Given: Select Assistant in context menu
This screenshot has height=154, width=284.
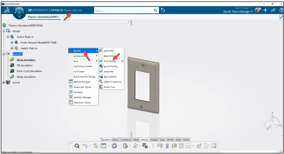Looking at the screenshot, I should click(83, 92).
